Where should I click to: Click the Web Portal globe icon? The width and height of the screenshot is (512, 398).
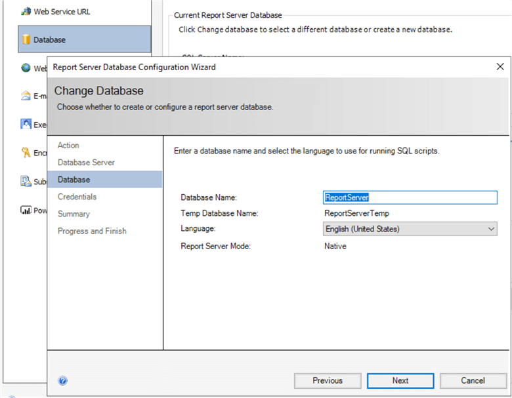click(x=26, y=68)
